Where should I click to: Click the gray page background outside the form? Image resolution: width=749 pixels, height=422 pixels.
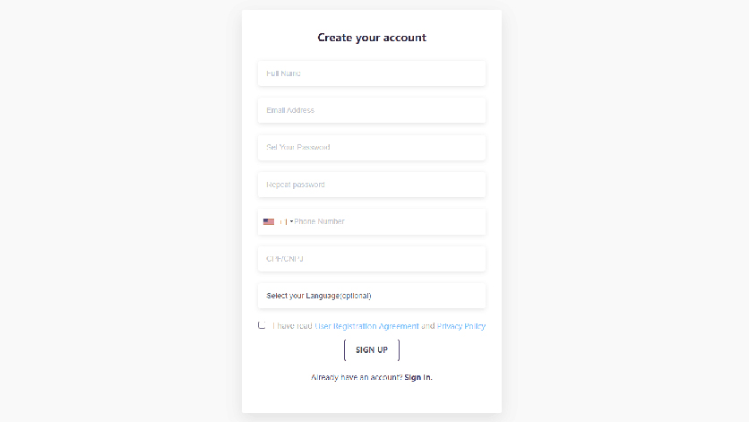click(116, 211)
